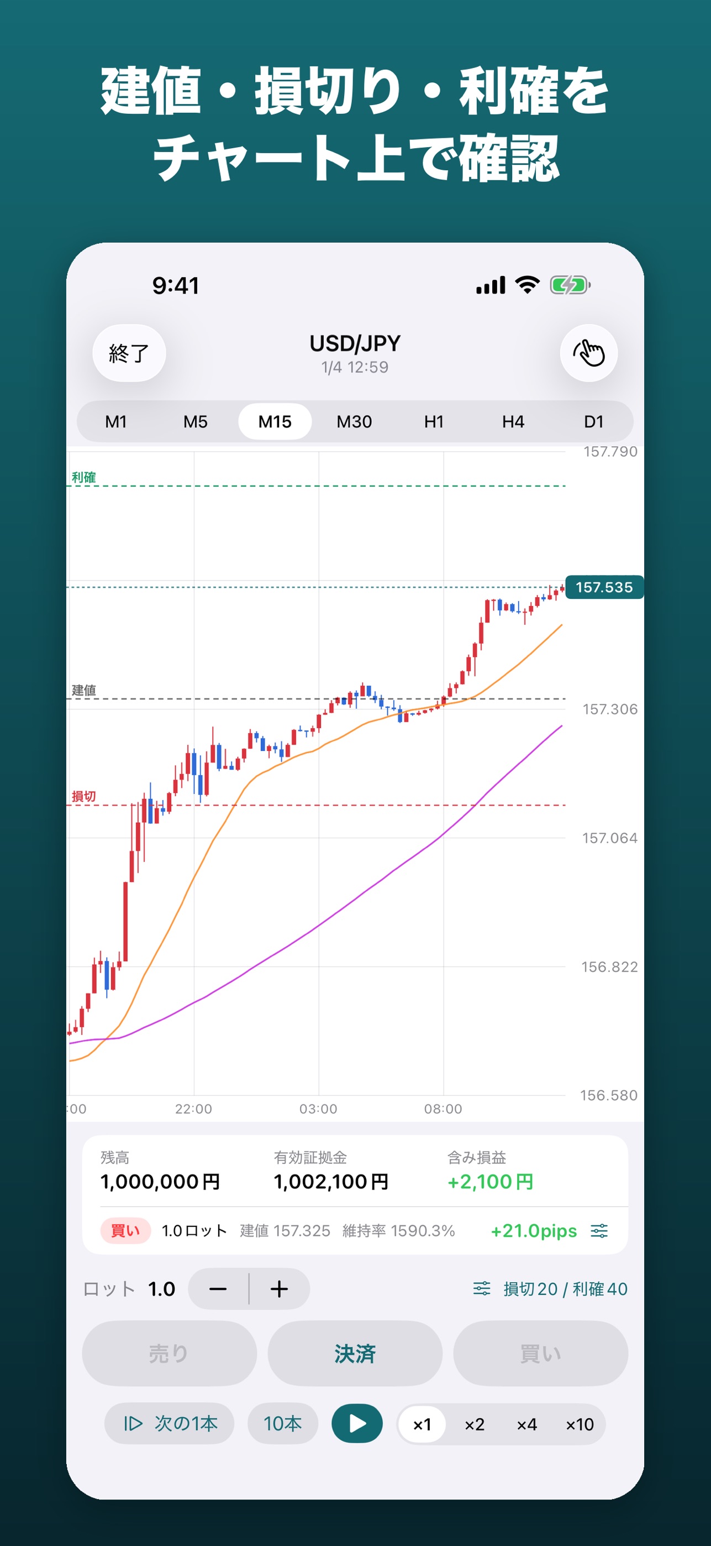The image size is (711, 1546).
Task: Set playback speed to ×10
Action: [x=579, y=1424]
